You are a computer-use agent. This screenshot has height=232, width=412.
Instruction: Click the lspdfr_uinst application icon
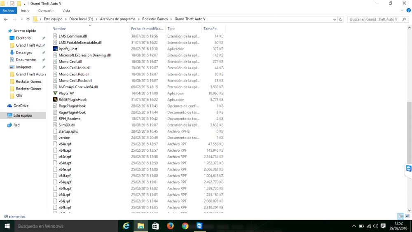[x=55, y=49]
